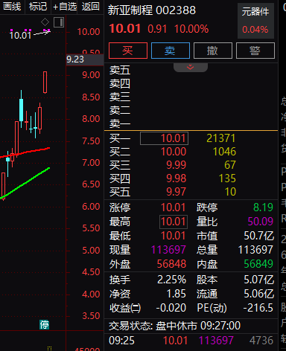Click the price change percent 10.00%
The image size is (286, 351).
191,29
